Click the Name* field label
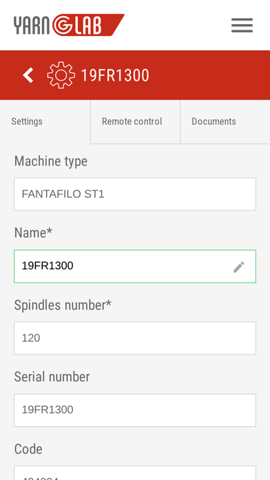The image size is (270, 480). coord(33,233)
